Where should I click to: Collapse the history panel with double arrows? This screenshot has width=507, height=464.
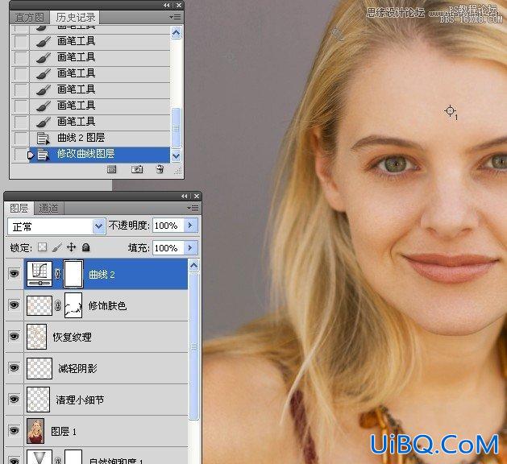pos(167,5)
